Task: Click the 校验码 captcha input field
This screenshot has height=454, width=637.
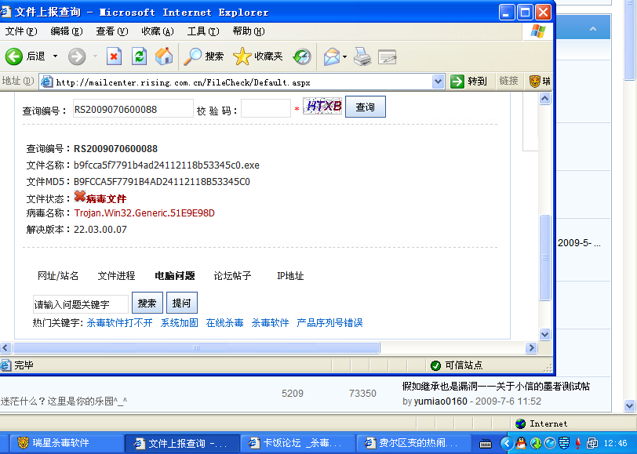Action: [266, 109]
